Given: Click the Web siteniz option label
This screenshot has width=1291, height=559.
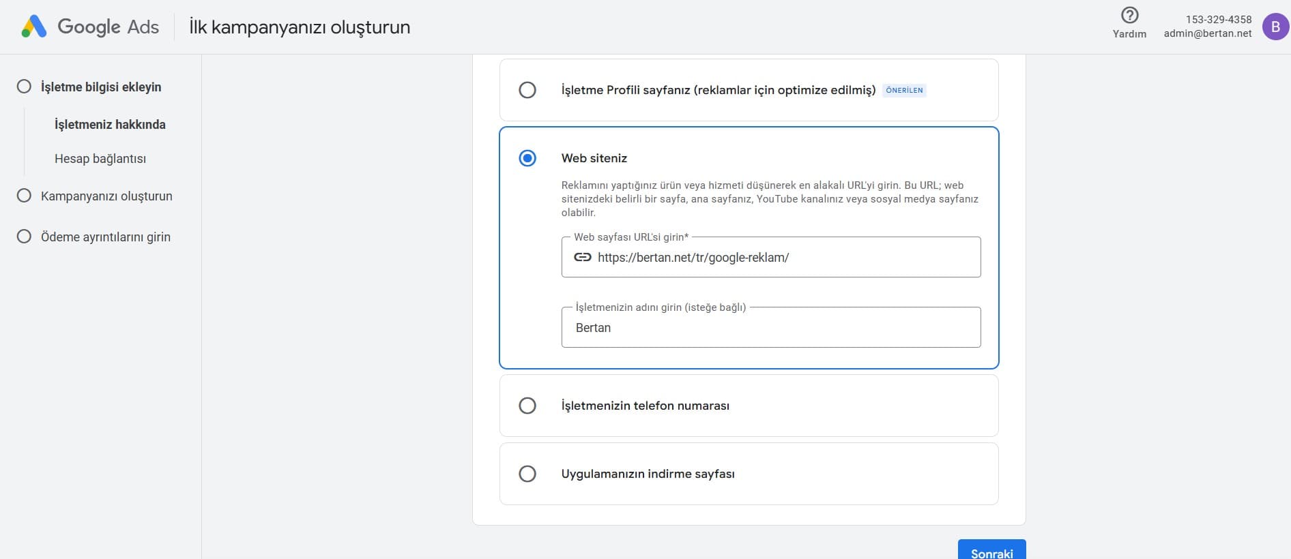Looking at the screenshot, I should [594, 158].
